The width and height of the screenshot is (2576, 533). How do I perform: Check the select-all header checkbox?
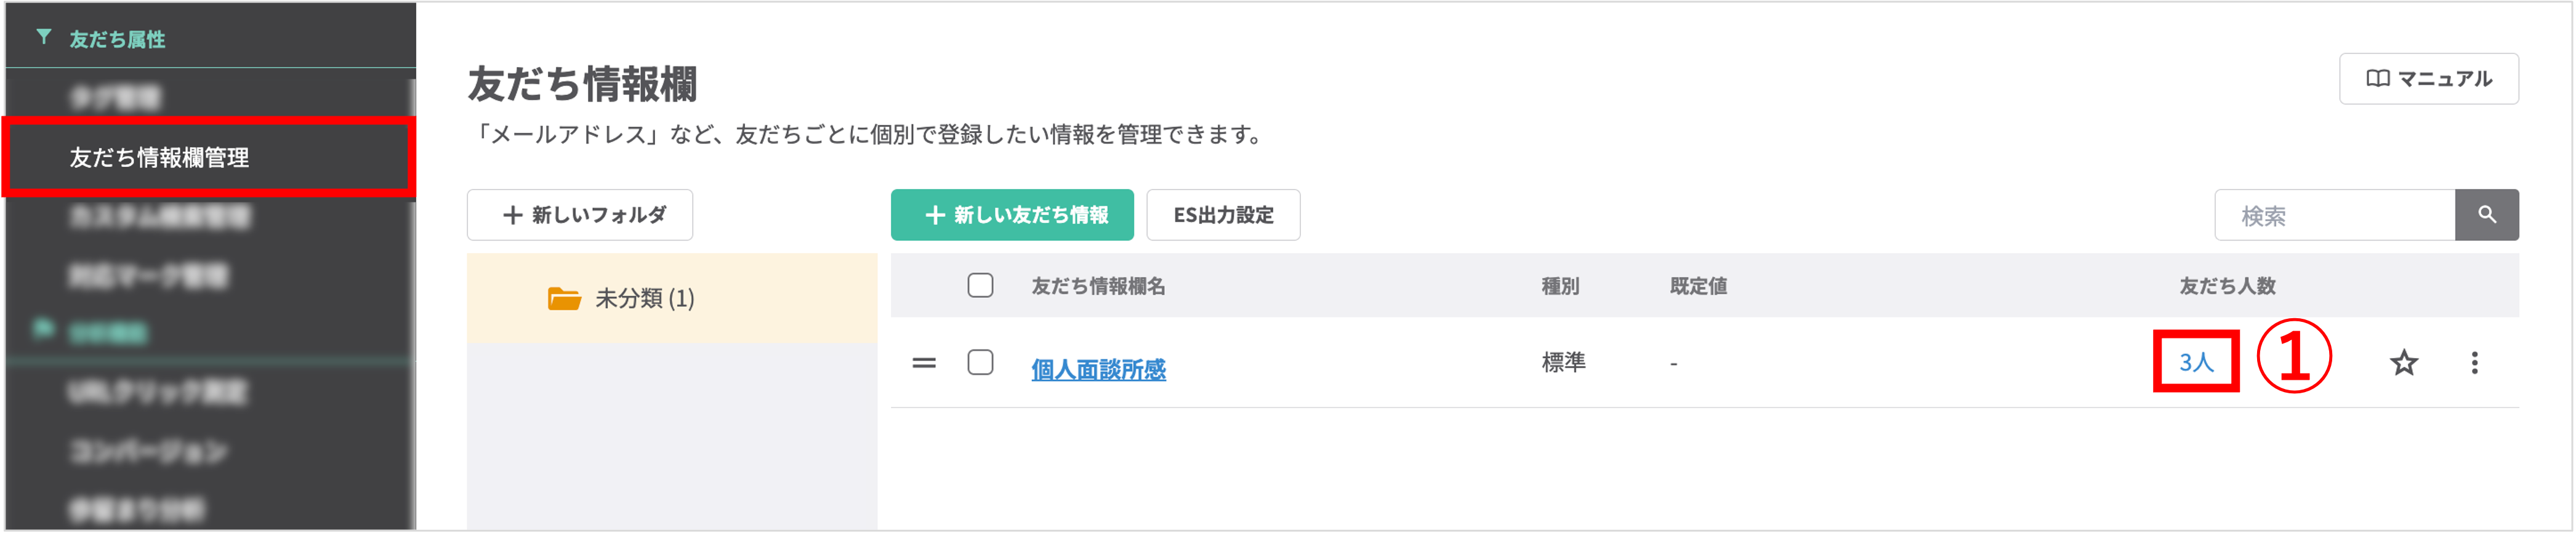point(980,286)
